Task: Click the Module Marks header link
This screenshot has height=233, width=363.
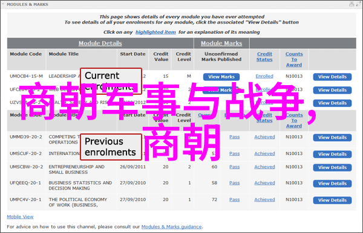Action: click(x=221, y=43)
